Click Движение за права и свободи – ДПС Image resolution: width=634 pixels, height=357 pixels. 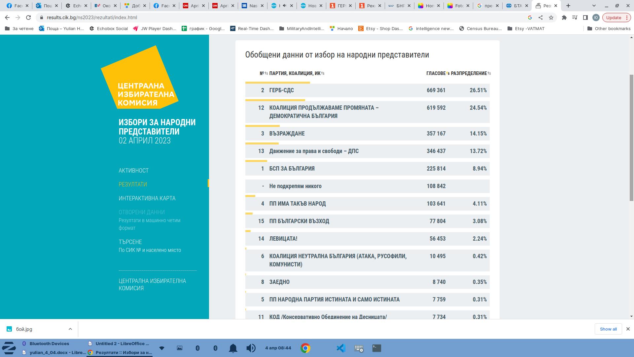367,151
